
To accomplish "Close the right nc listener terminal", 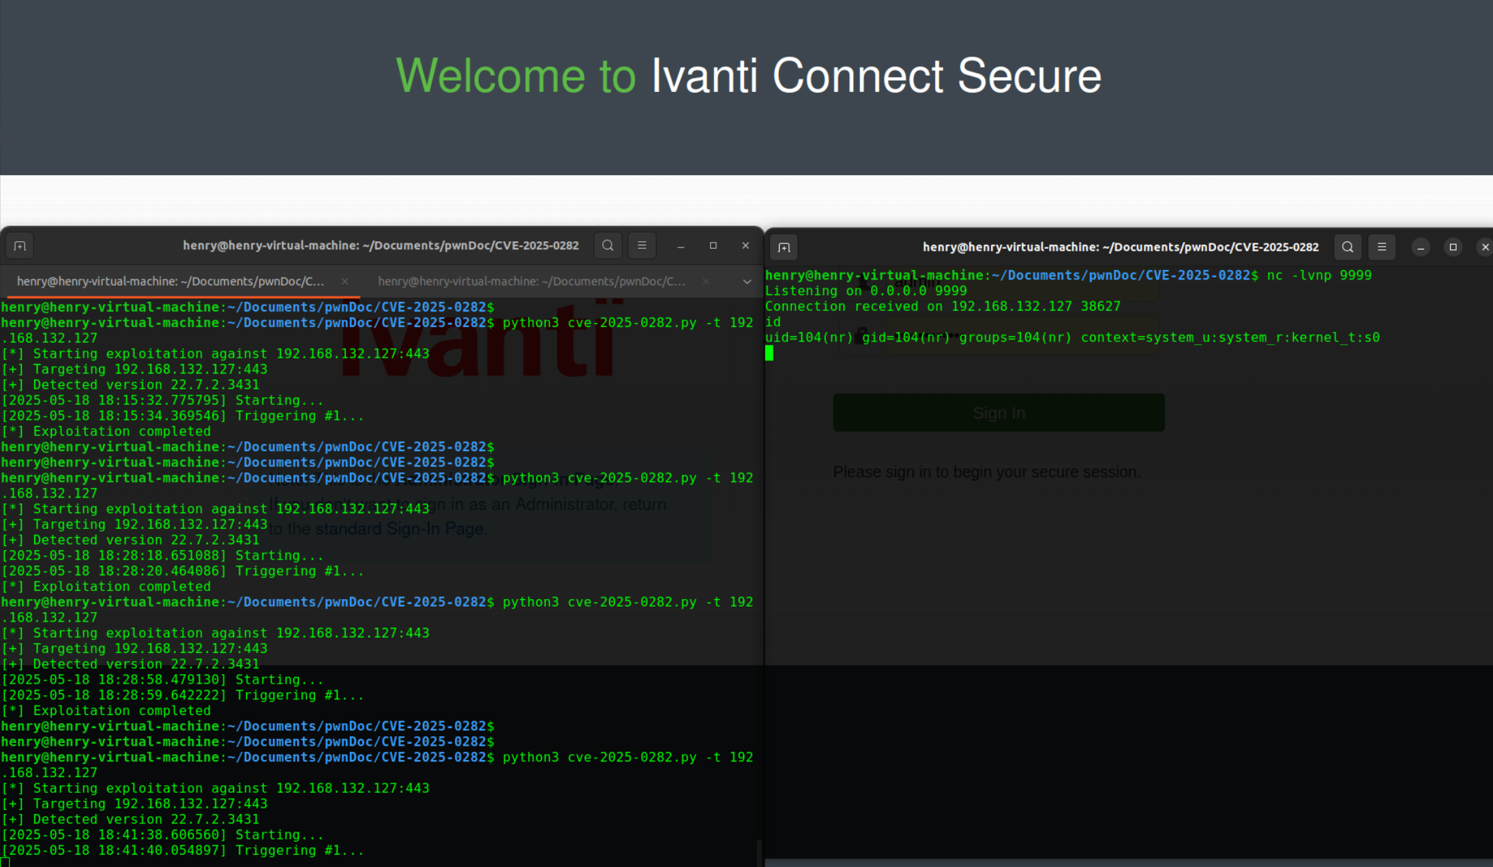I will (x=1485, y=247).
